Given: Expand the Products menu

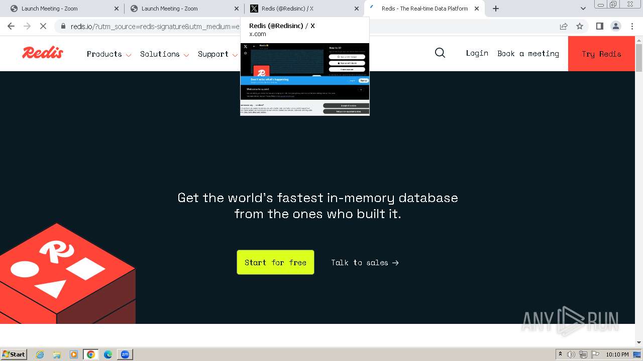Looking at the screenshot, I should point(109,54).
